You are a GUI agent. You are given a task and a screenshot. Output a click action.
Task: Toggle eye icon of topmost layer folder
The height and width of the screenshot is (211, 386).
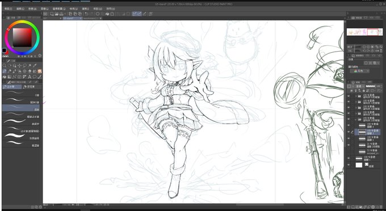(x=349, y=96)
